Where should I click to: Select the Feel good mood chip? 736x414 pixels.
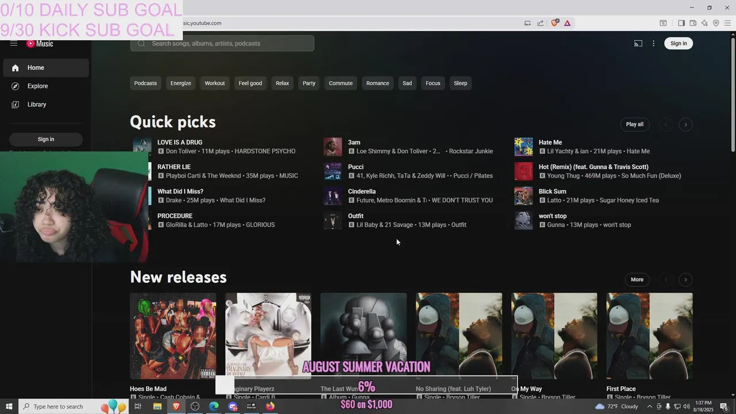tap(250, 83)
